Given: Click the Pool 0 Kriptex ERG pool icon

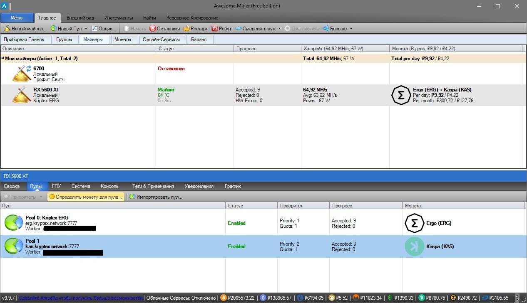Looking at the screenshot, I should tap(14, 223).
